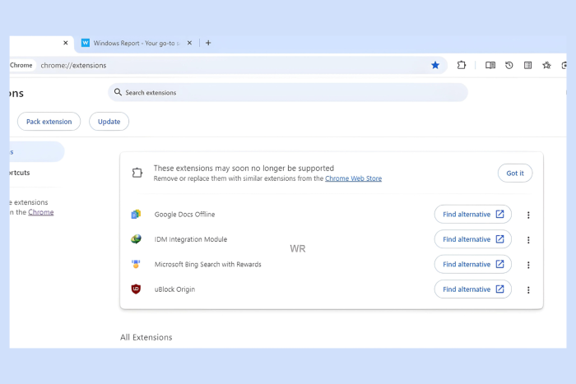Find alternative for IDM Integration Module

pyautogui.click(x=473, y=239)
